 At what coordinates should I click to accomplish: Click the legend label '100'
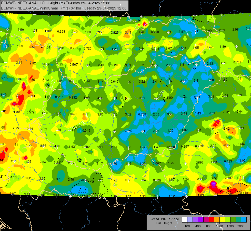pyautogui.click(x=187, y=226)
